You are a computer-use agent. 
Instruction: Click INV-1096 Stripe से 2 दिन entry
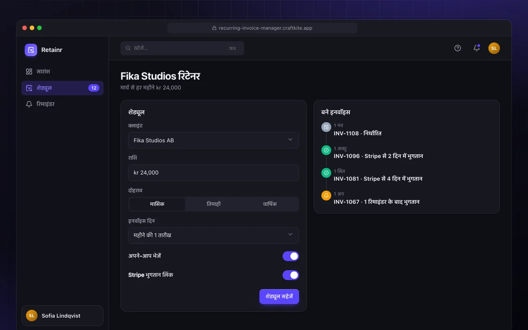[378, 156]
